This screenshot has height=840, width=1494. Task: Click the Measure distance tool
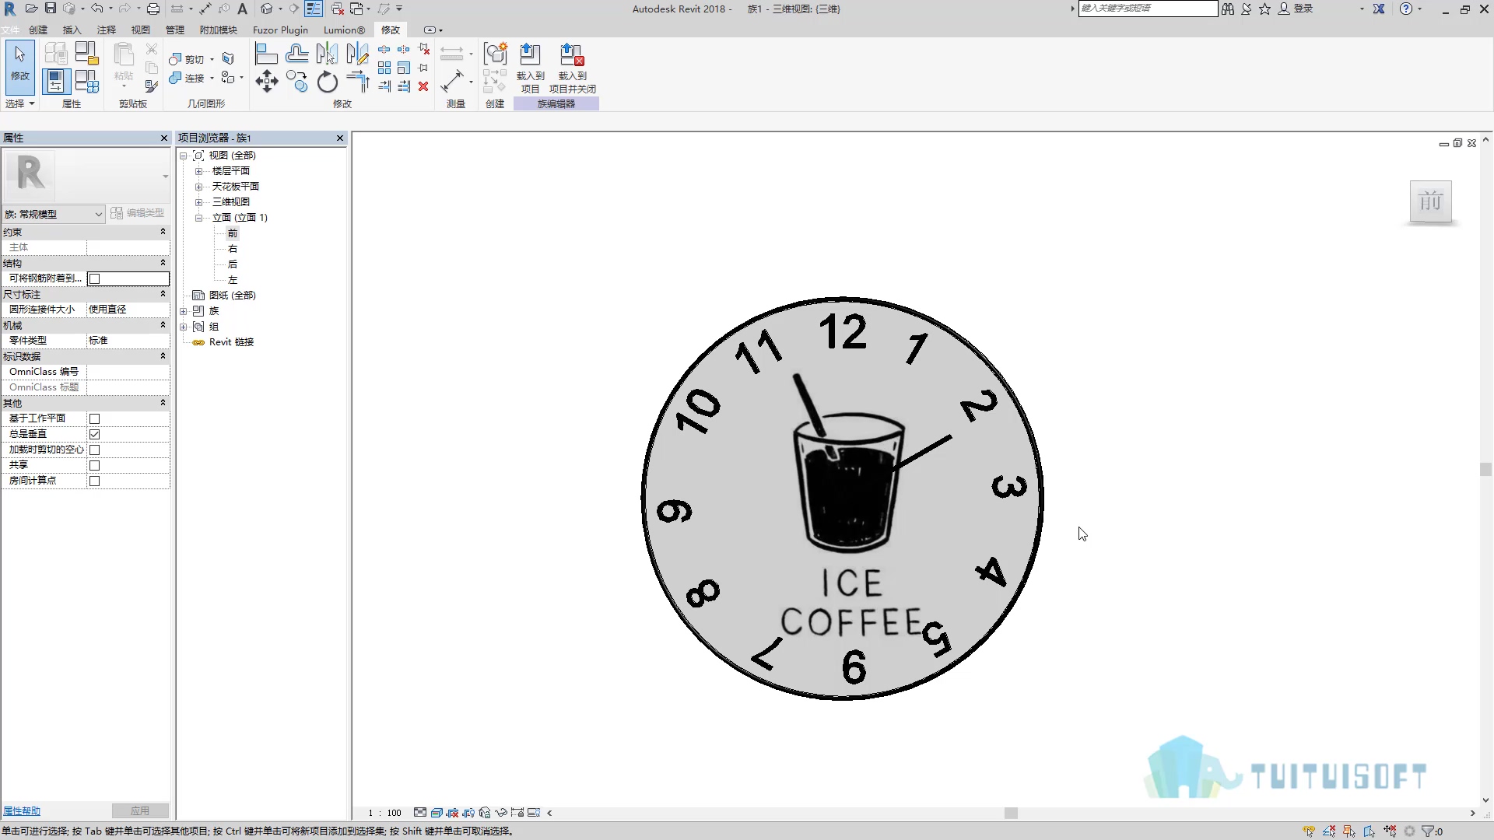coord(452,81)
